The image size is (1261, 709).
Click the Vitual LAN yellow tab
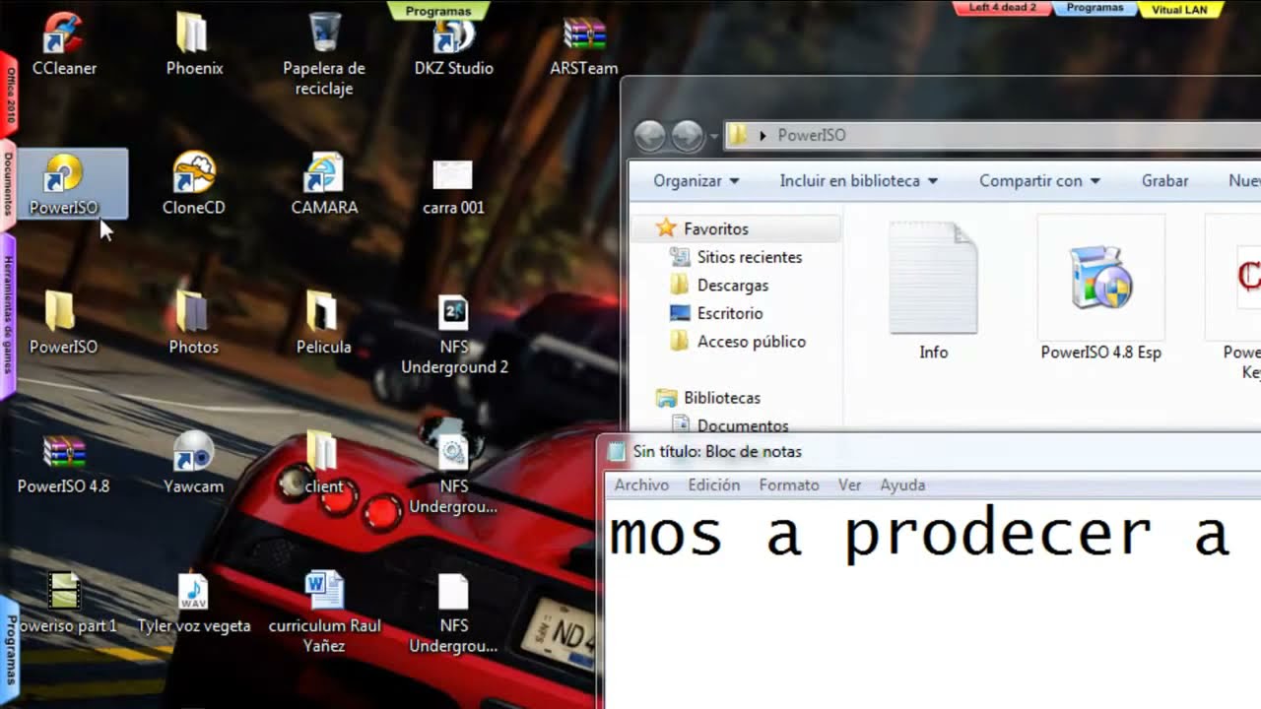click(x=1179, y=9)
